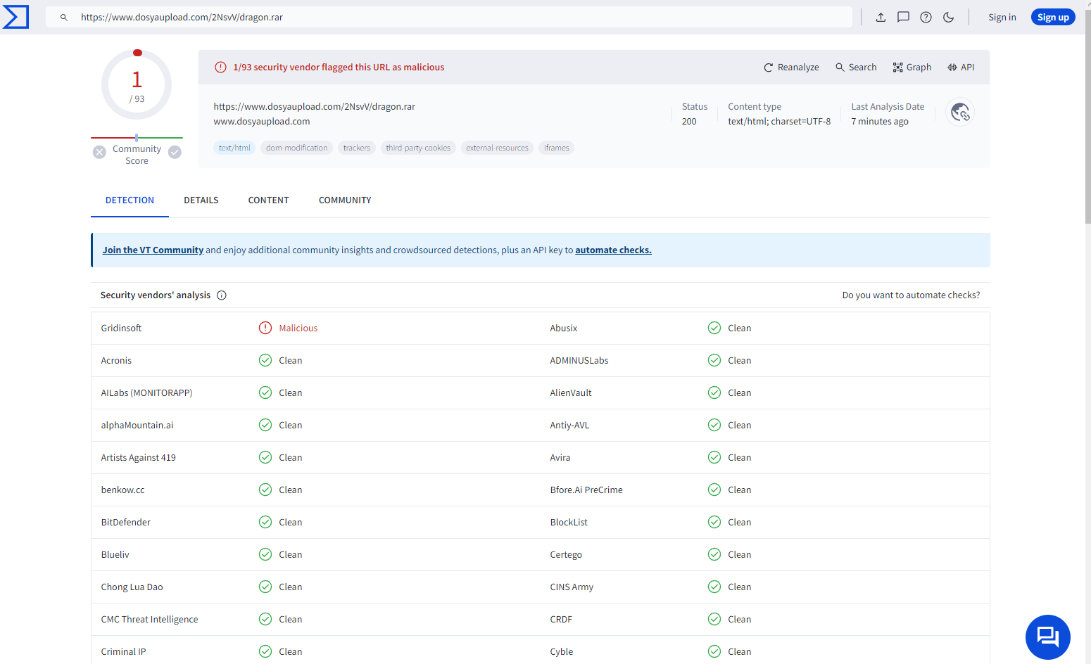Click the Malicious verdict text for Gridinsoft
Viewport: 1091px width, 664px height.
point(298,328)
